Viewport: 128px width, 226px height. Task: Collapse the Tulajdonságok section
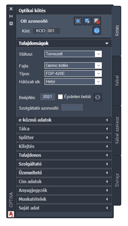coord(64,43)
